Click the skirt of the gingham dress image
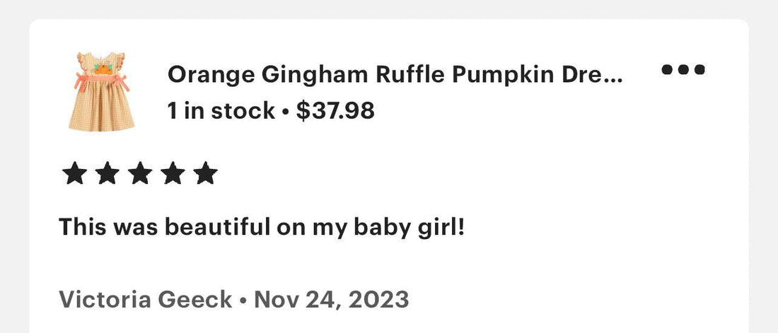This screenshot has height=333, width=778. 102,107
